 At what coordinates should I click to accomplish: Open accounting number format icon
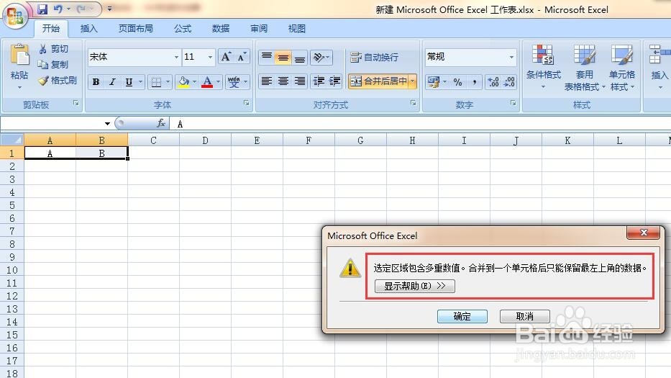coord(433,82)
